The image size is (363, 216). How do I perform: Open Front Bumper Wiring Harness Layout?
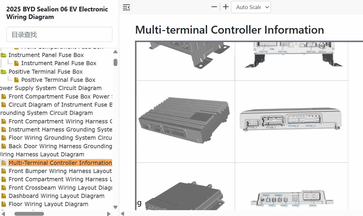pos(60,171)
